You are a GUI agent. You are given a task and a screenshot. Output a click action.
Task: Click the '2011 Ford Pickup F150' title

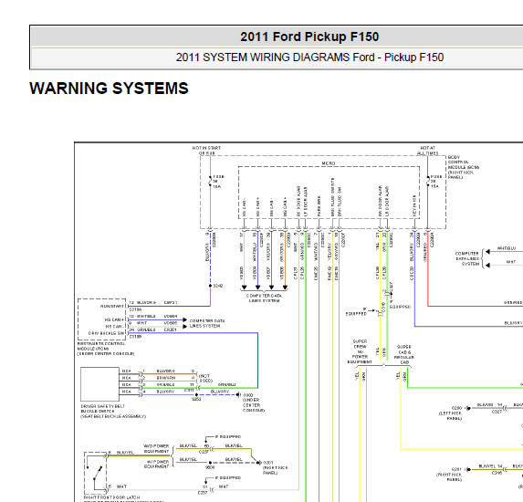point(309,37)
